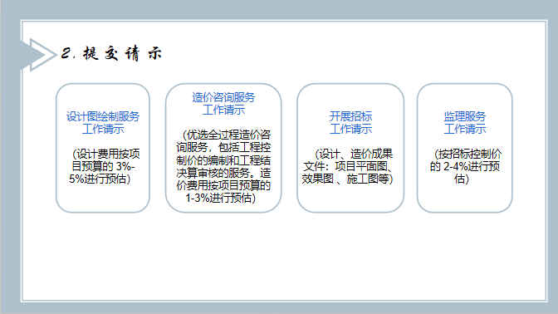Select the 优选全过程造价咨询 paragraph text

(x=223, y=166)
